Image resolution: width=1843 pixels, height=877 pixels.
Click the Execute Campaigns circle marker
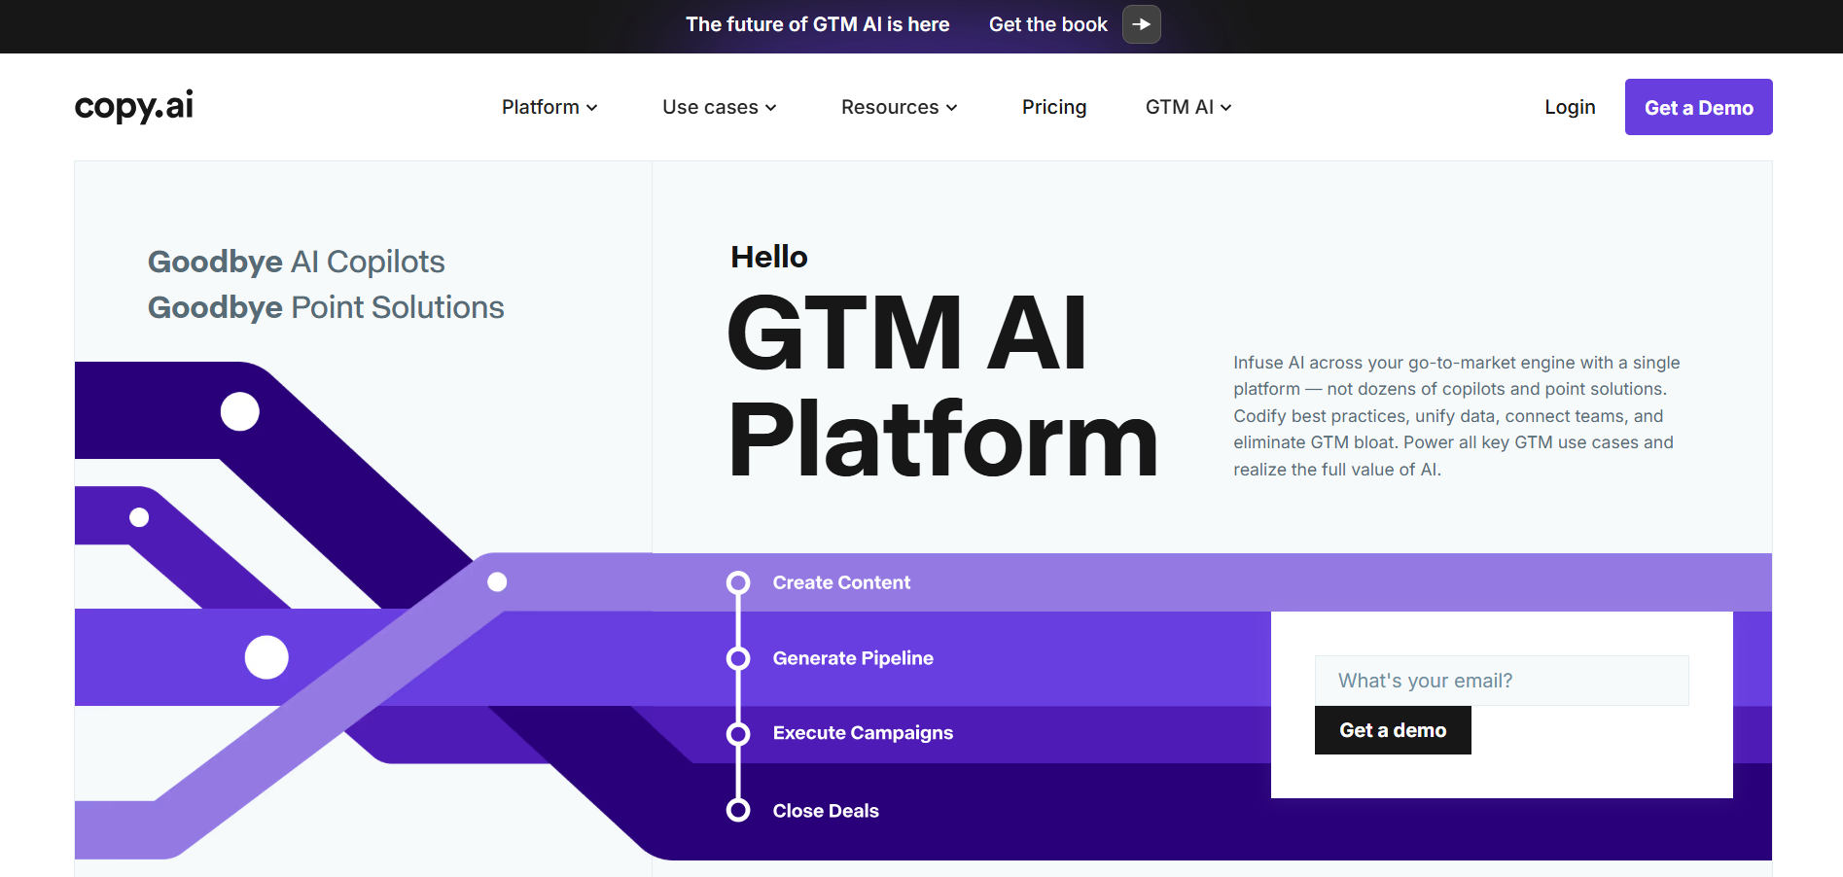738,733
